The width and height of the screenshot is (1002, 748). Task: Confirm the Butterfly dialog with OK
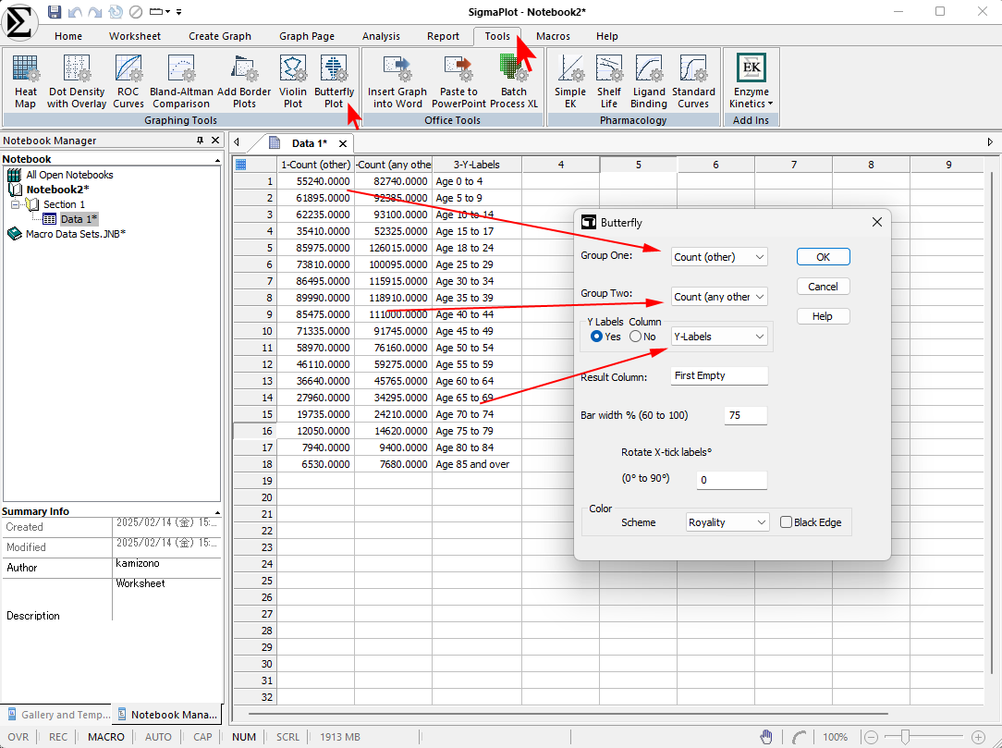823,257
